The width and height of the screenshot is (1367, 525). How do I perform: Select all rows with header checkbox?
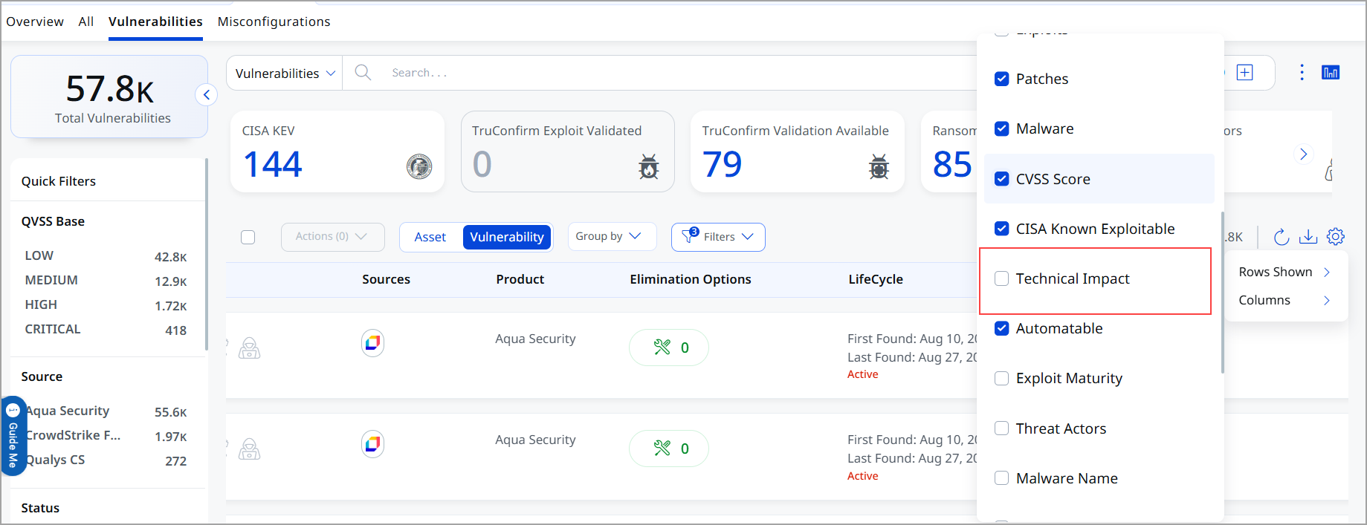tap(248, 237)
